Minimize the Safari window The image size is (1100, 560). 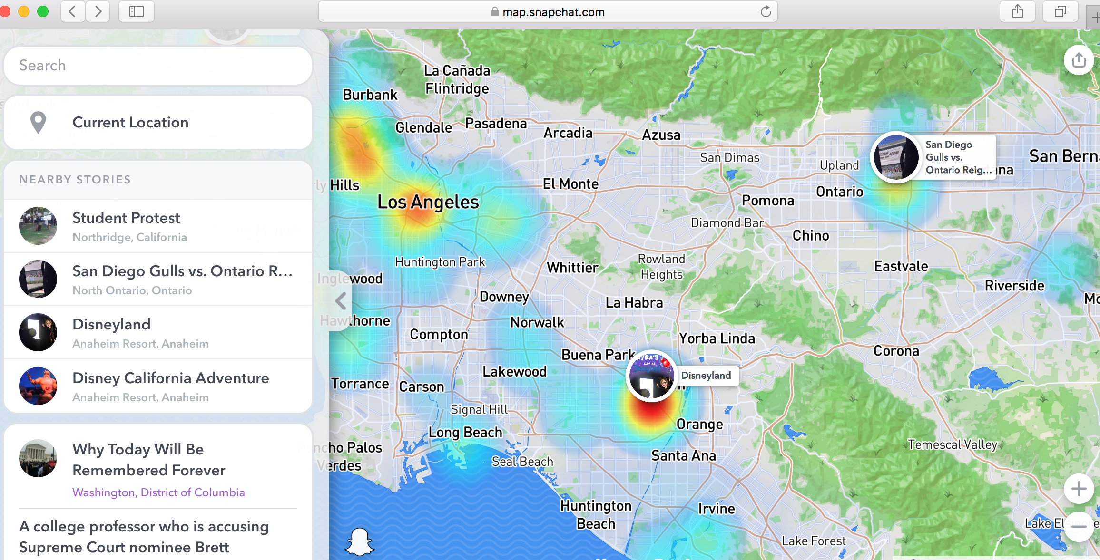(24, 11)
